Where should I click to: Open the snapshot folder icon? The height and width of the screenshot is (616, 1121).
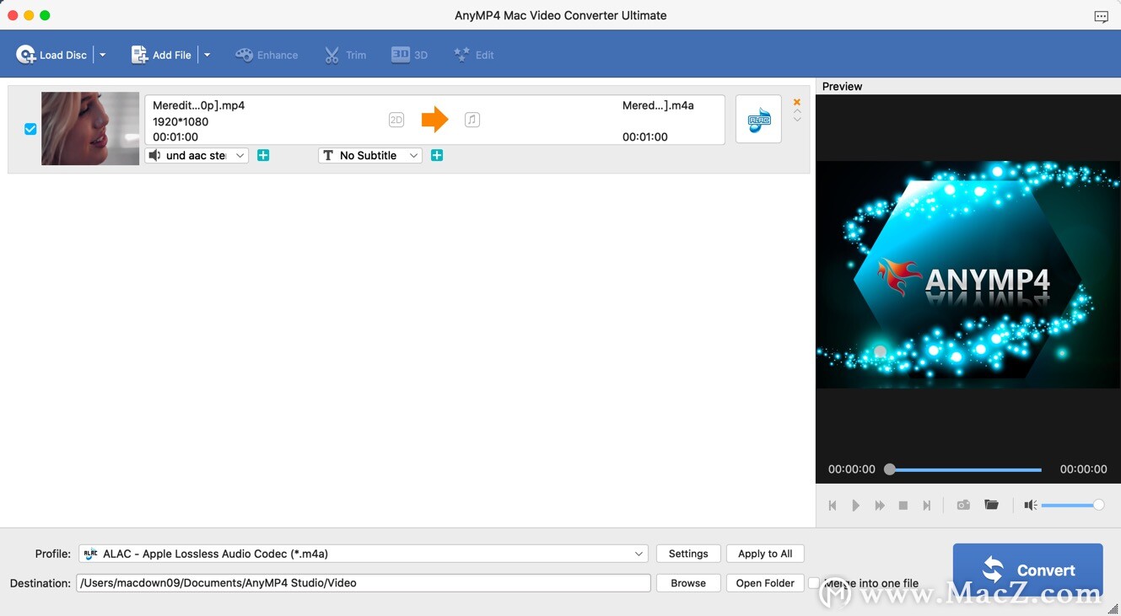click(992, 505)
